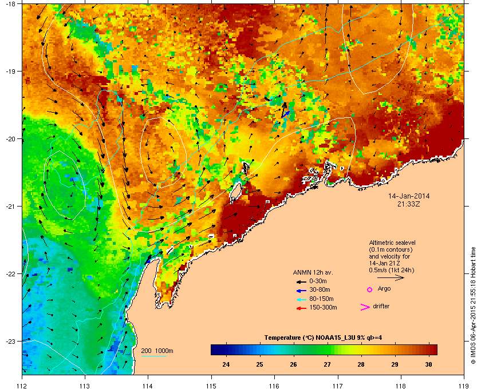Pick the orange 29°C color on colorbar
This screenshot has height=389, width=481.
click(x=395, y=350)
